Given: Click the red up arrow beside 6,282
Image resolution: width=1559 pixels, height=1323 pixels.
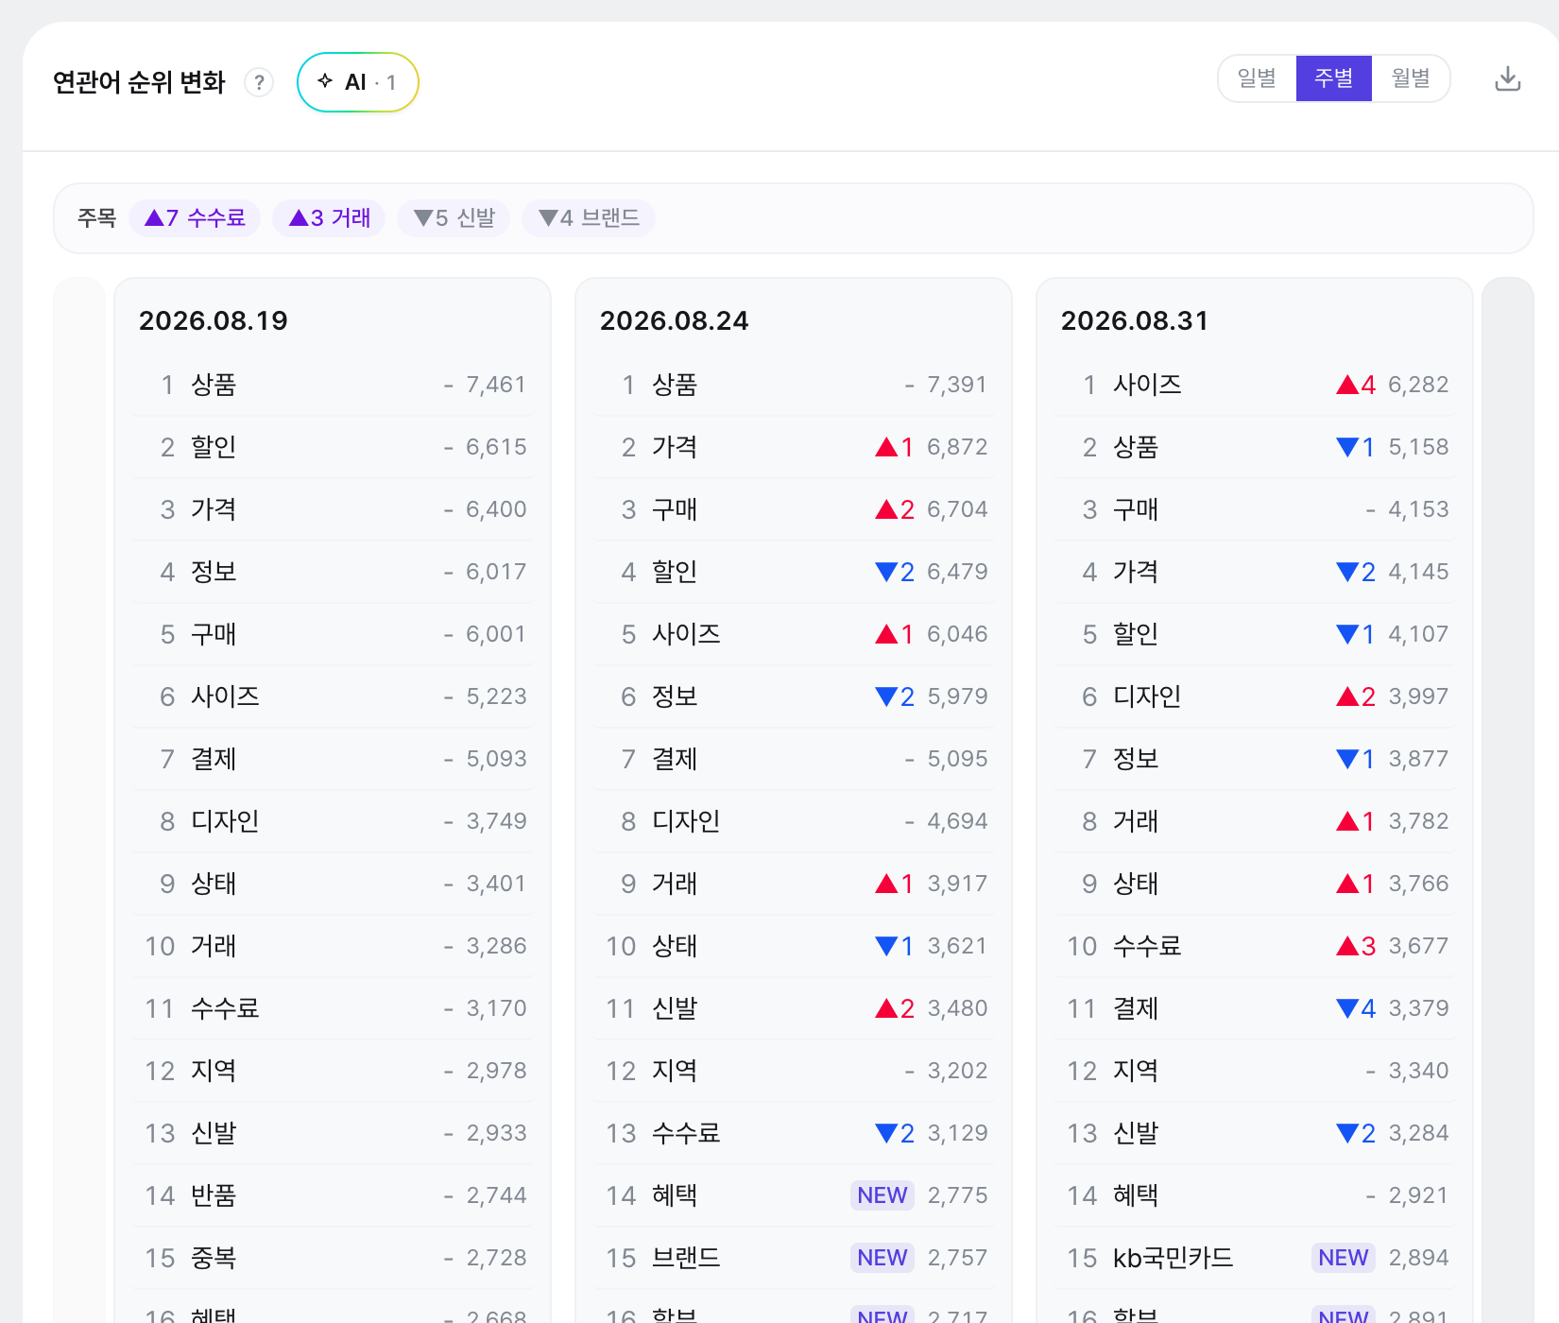Looking at the screenshot, I should tap(1347, 385).
